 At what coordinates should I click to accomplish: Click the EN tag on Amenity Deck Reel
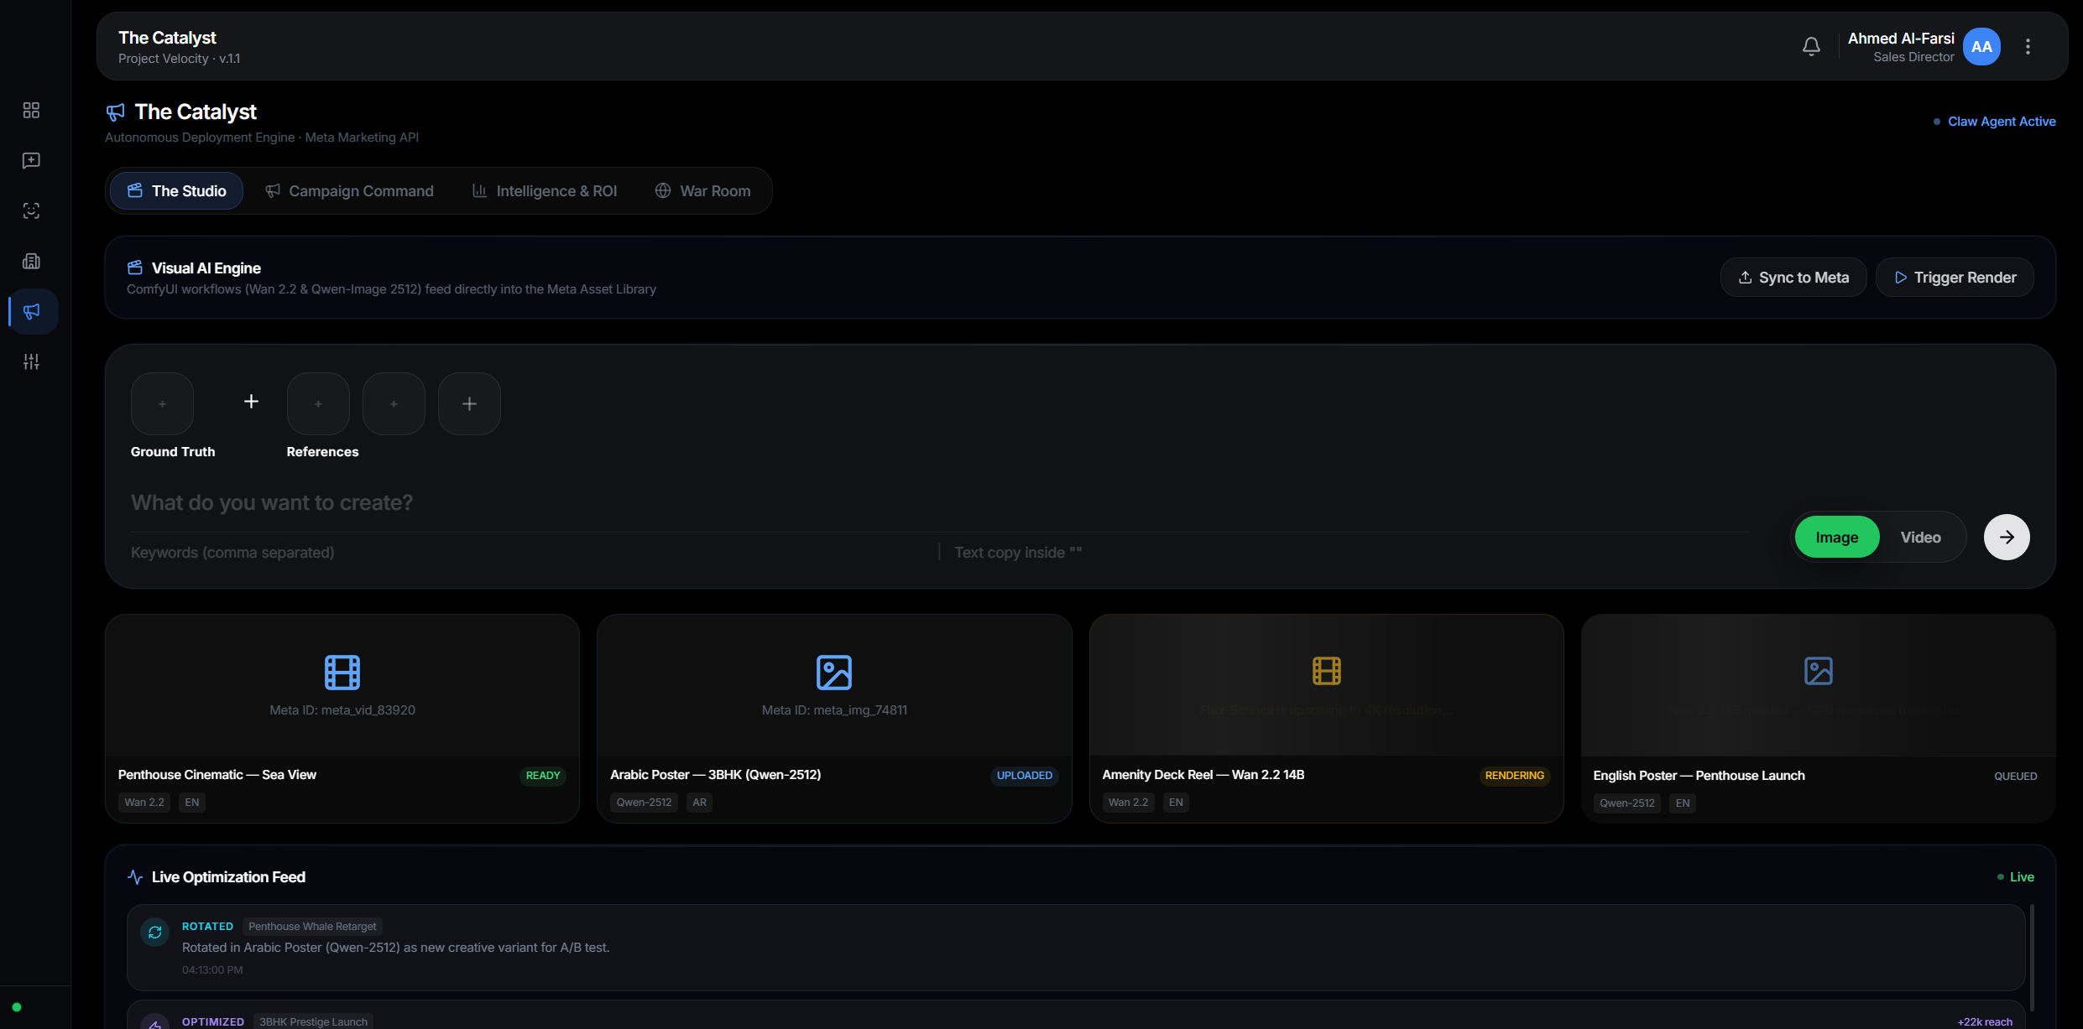(x=1176, y=803)
